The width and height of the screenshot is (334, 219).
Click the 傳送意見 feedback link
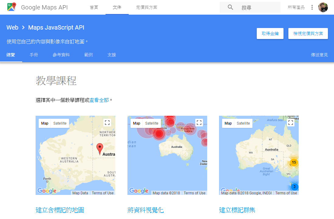coord(319,55)
